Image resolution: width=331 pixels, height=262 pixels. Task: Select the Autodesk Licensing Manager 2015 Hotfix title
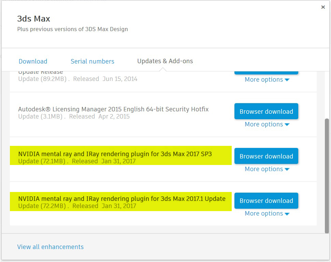coord(113,109)
